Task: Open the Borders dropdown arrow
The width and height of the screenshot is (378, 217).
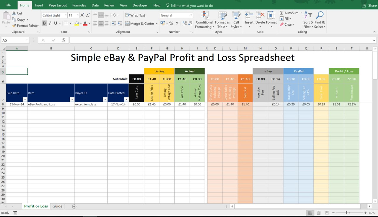Action: (70, 24)
